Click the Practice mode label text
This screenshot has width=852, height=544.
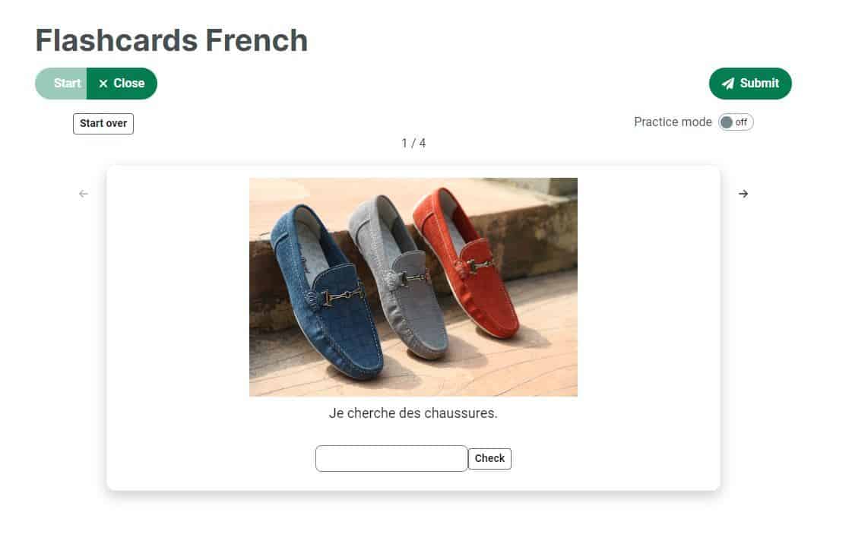tap(673, 122)
